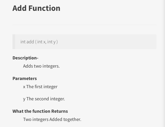Click "What the function Returns" heading
The image size is (165, 127).
[40, 111]
